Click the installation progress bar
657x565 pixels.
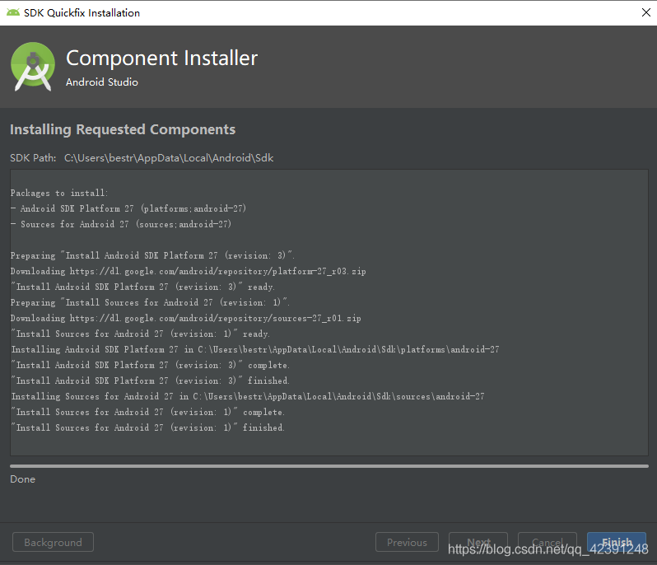point(328,466)
